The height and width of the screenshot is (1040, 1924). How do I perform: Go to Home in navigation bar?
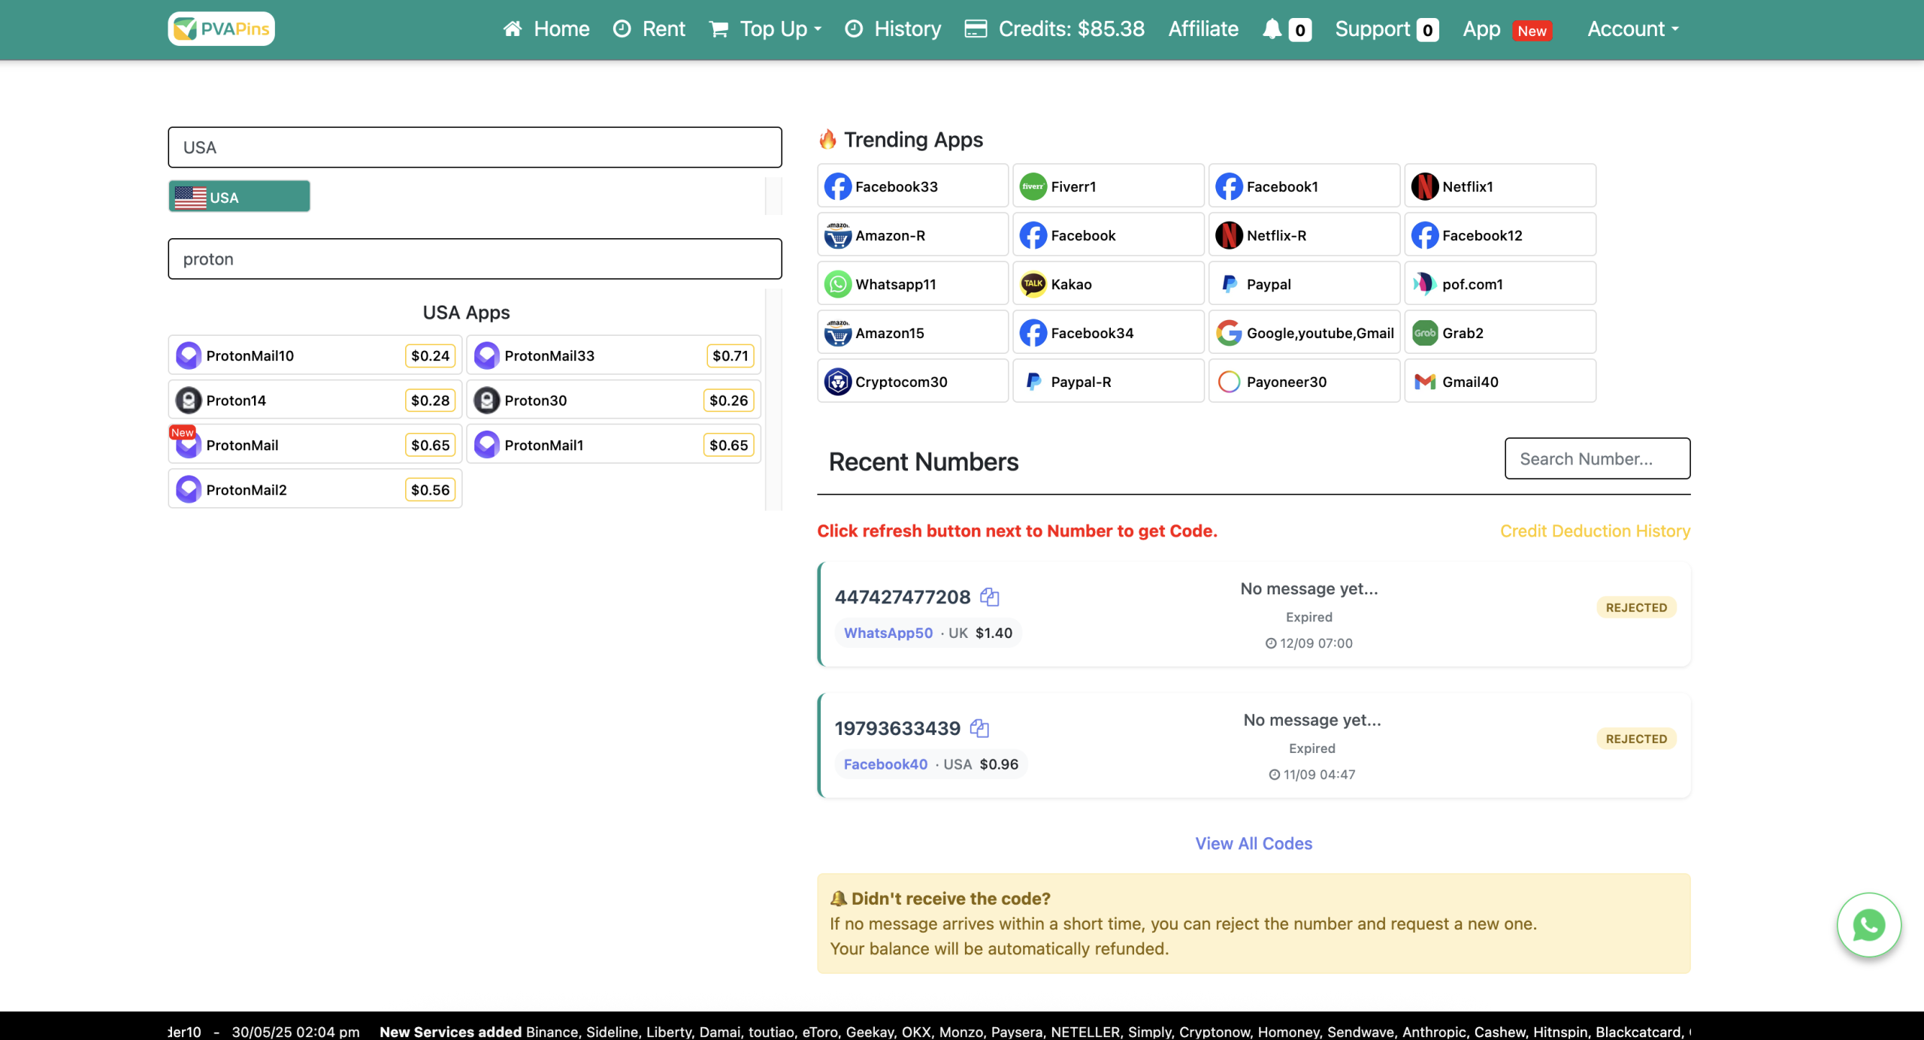[546, 29]
